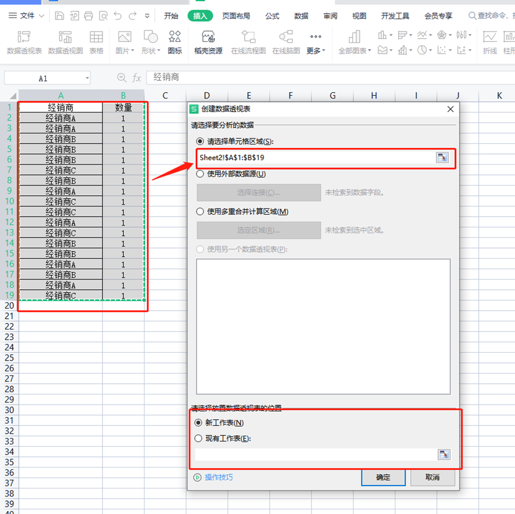Click range picker icon for existing worksheet location
515x514 pixels.
444,455
